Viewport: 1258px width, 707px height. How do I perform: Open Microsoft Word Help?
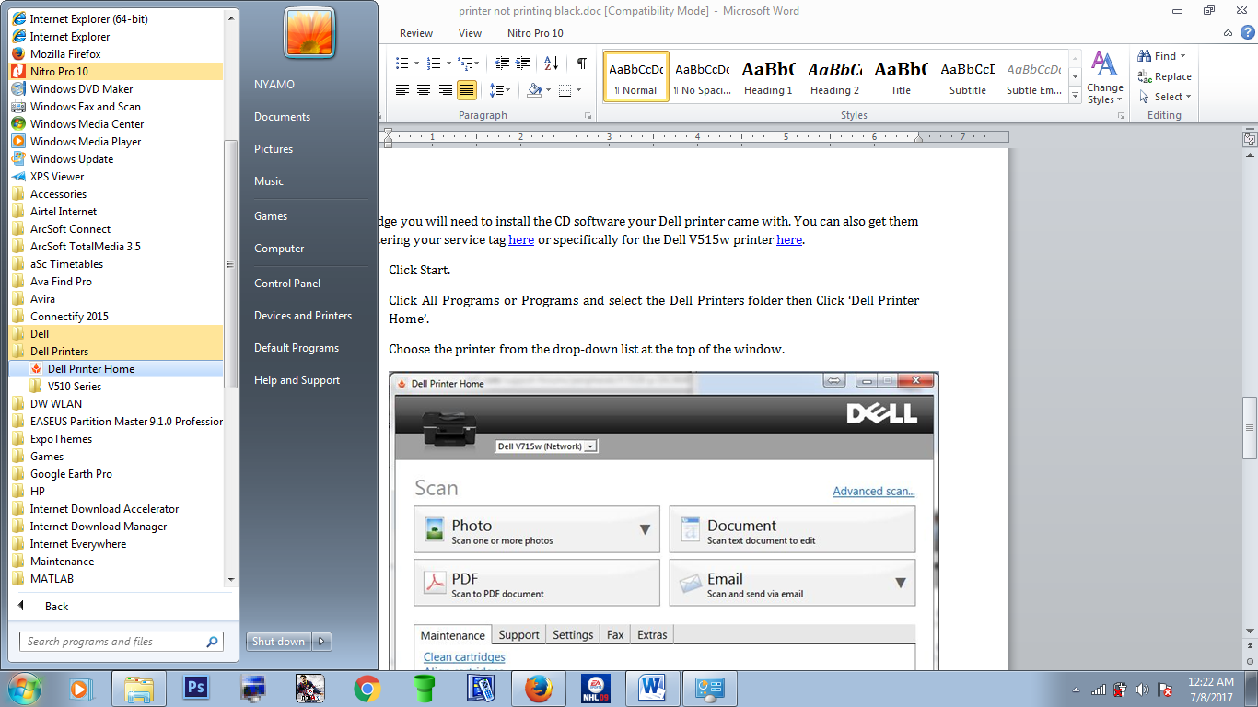coord(1248,33)
